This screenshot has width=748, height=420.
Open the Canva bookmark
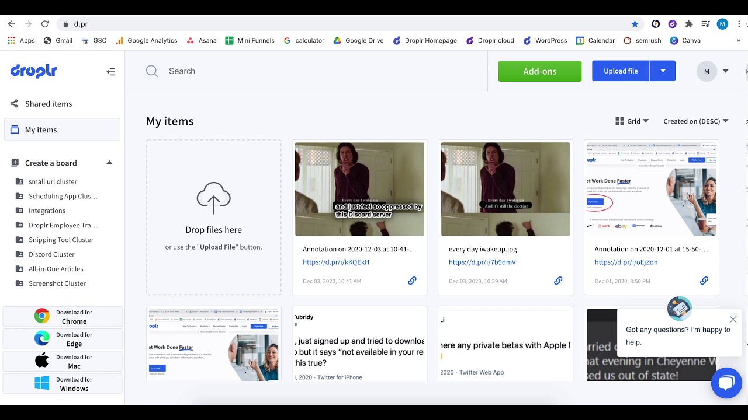685,41
